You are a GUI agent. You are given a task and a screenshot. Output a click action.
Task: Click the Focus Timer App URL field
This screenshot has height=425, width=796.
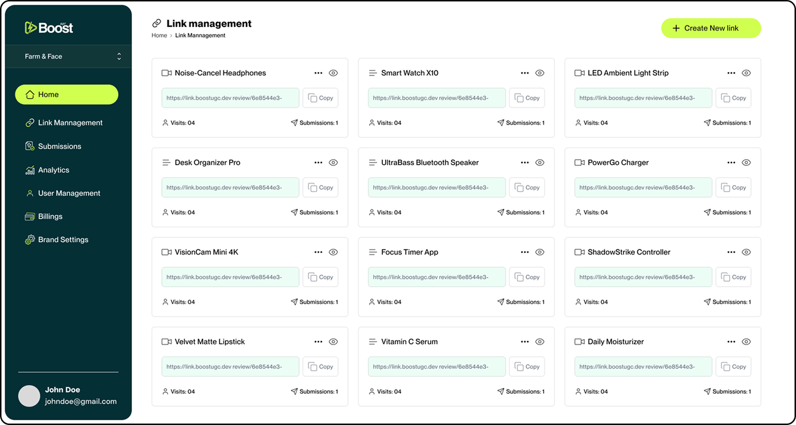[x=436, y=277]
